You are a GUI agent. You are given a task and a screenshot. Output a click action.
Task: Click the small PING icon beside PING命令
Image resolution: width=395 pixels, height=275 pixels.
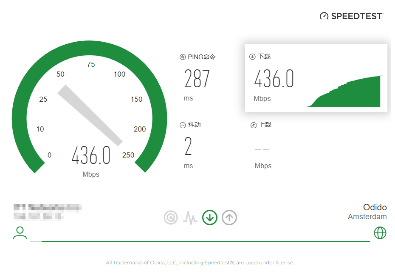click(x=183, y=57)
